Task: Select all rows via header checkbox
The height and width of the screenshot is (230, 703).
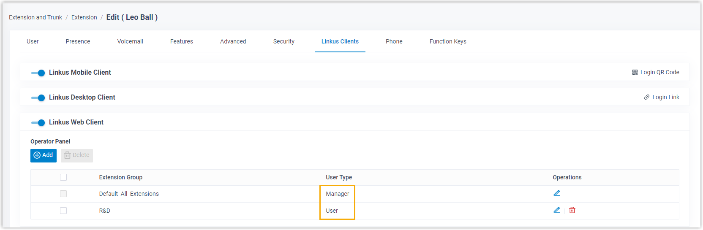Action: [63, 177]
